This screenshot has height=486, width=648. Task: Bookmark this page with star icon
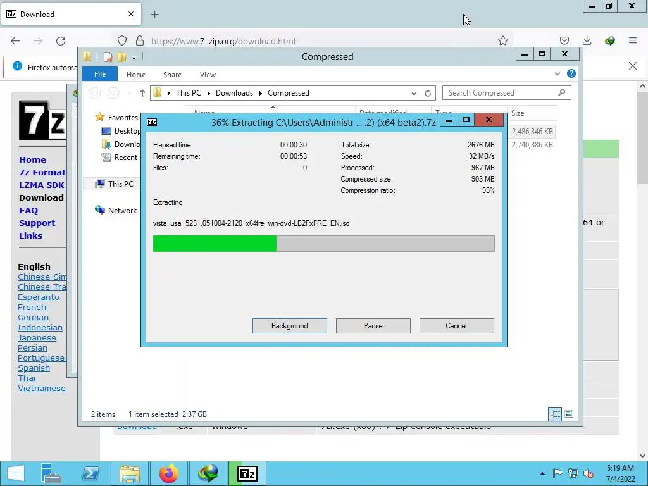[x=503, y=40]
